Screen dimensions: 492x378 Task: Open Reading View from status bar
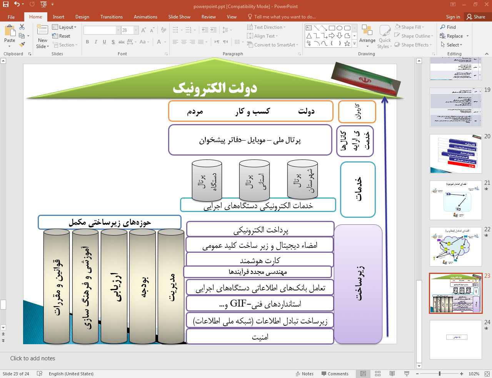tap(392, 374)
